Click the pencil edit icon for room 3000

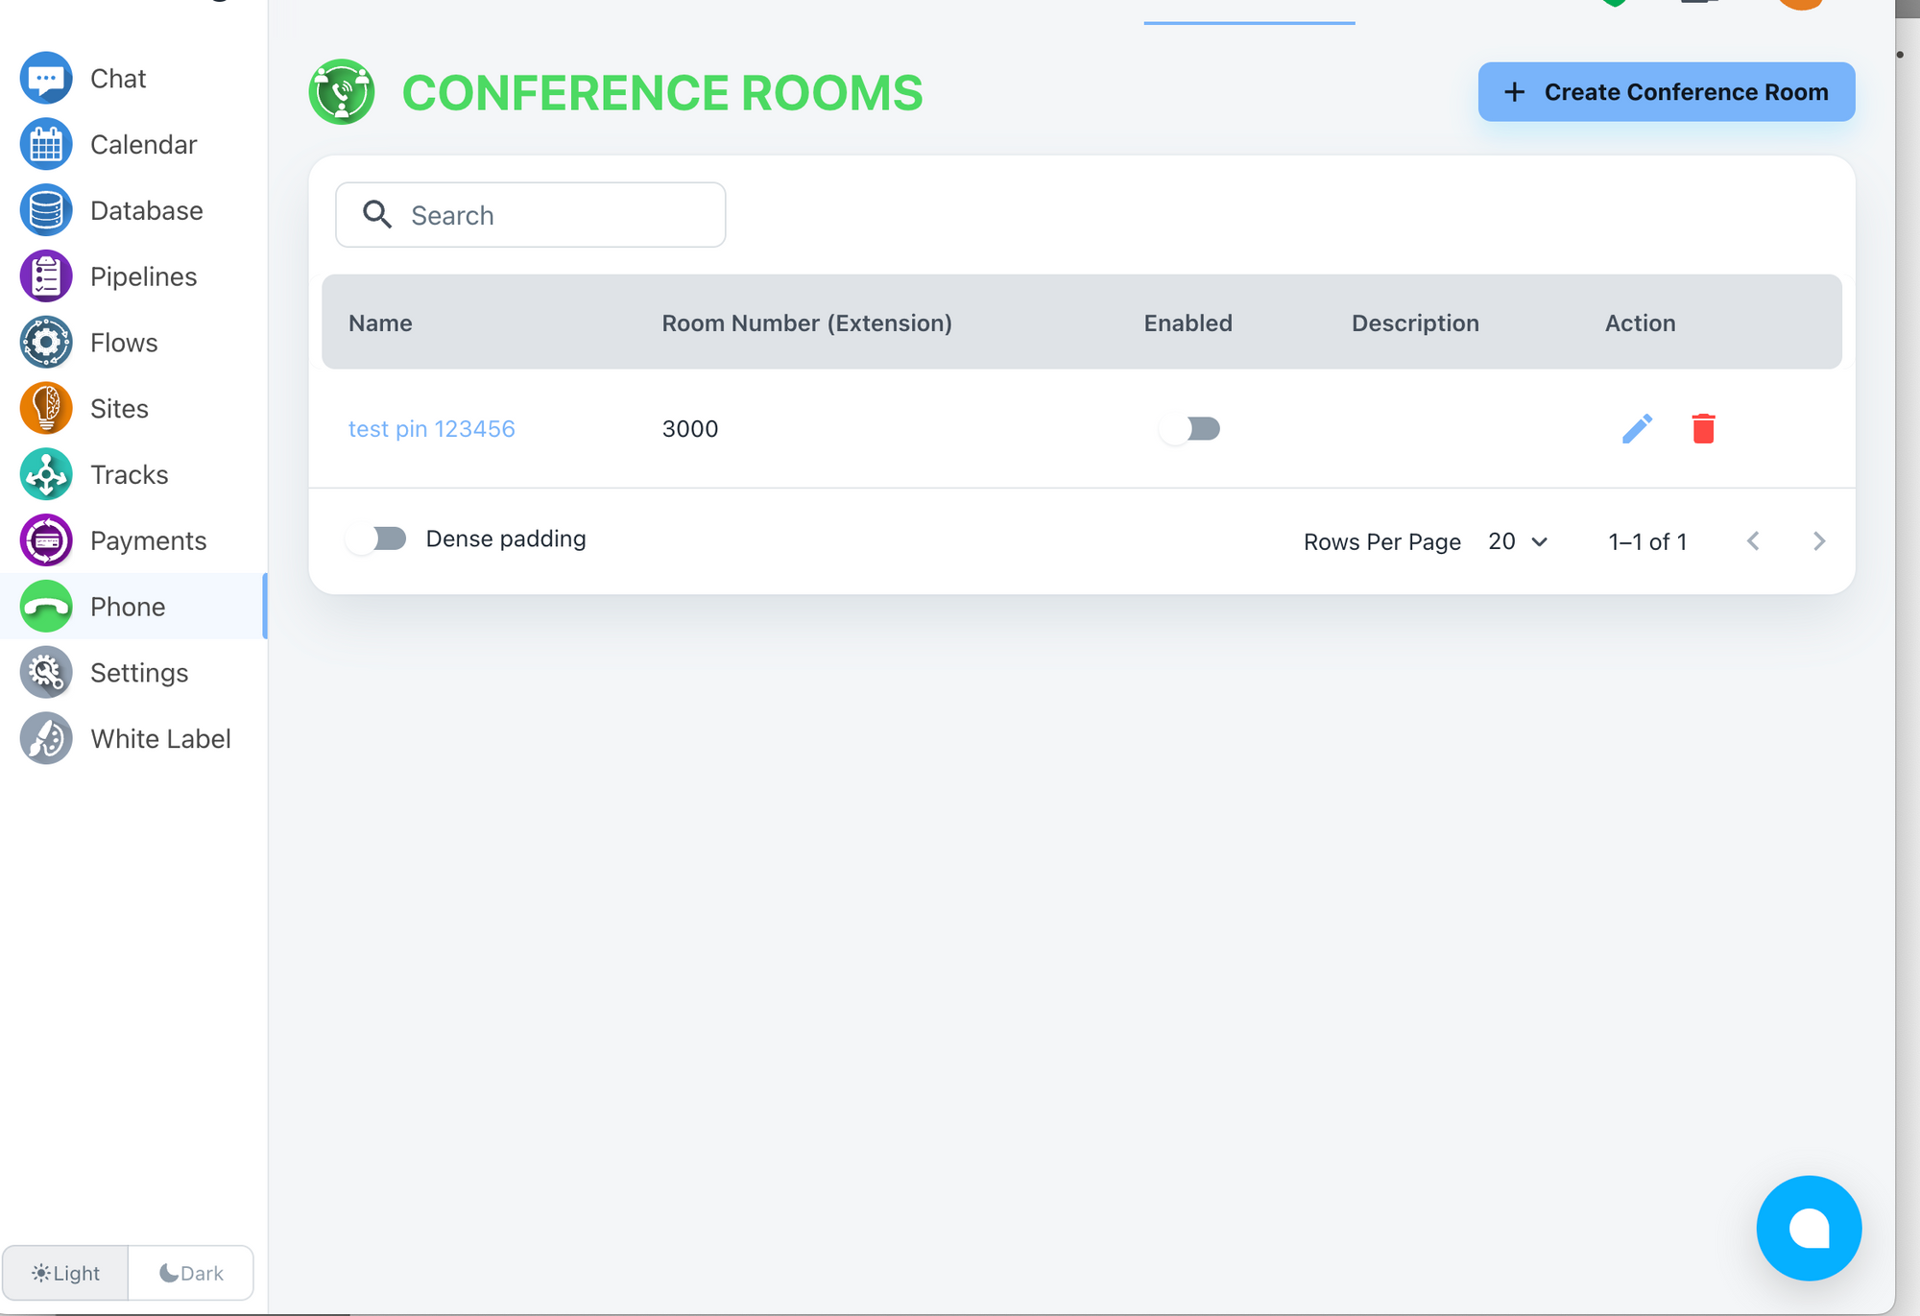(1637, 428)
